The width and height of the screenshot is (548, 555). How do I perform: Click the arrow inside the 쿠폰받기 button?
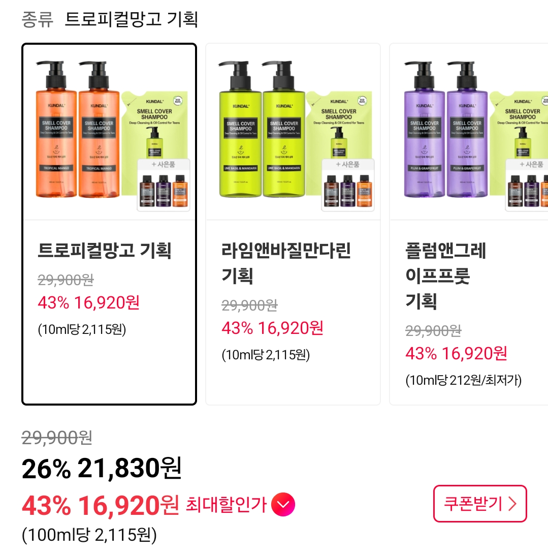[512, 504]
